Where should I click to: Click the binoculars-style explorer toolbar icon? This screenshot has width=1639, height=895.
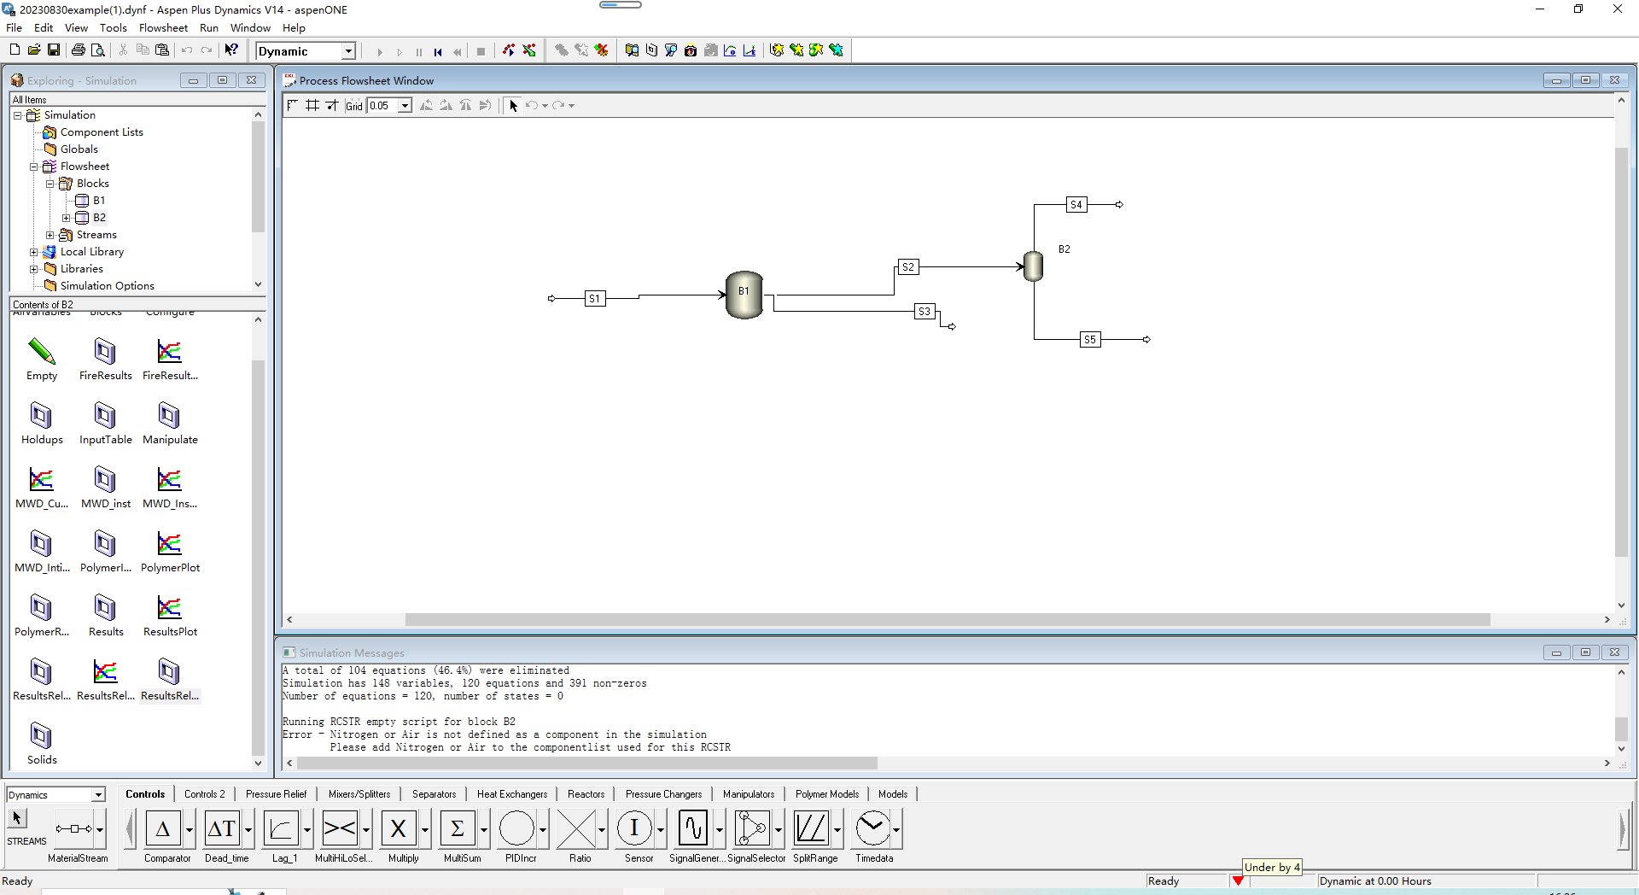tap(632, 50)
